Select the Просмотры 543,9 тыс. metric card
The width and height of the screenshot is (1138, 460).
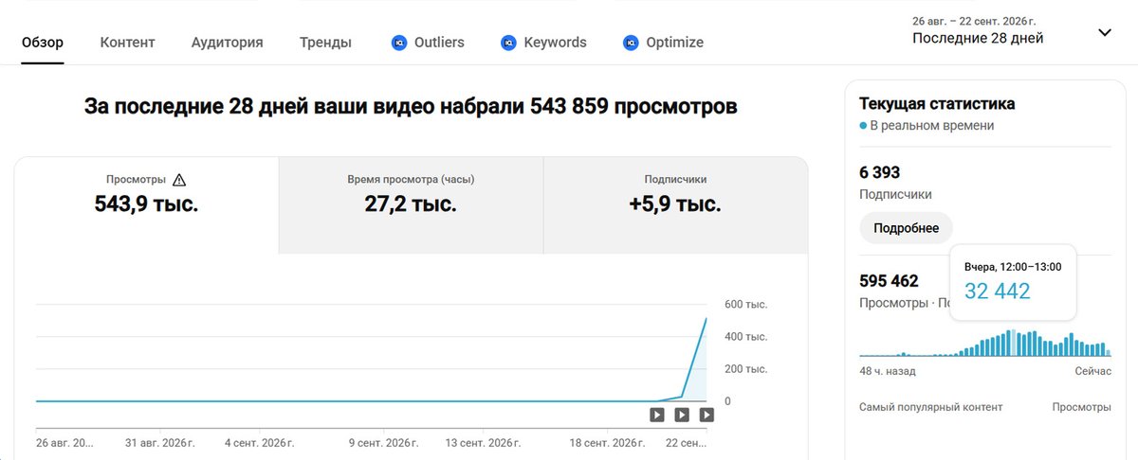coord(146,205)
